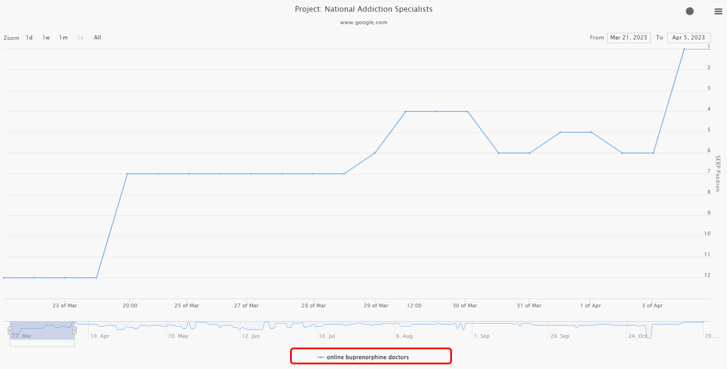727x369 pixels.
Task: Click the right navigator range handle
Action: point(74,330)
